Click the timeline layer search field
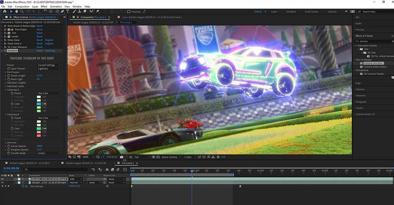 (56, 170)
